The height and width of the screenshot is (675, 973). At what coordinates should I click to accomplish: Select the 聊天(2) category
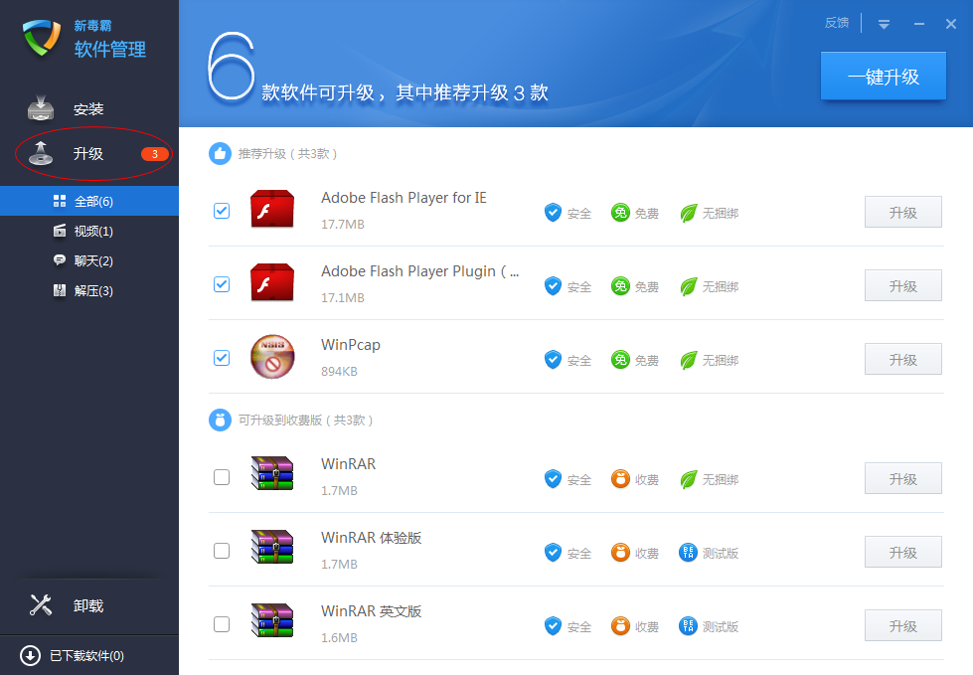(89, 260)
